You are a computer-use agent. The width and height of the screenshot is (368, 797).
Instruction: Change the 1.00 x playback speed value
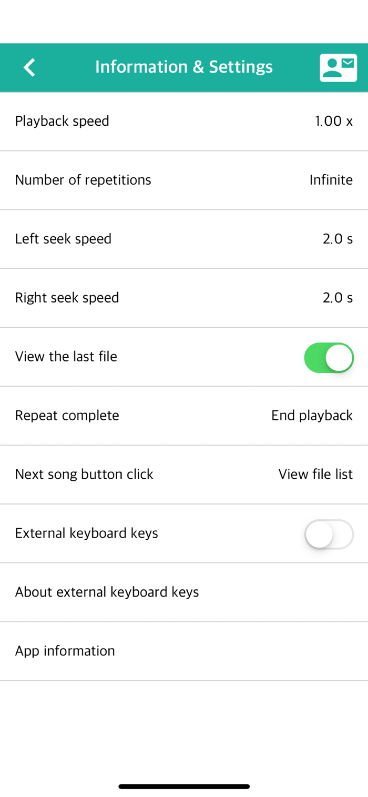[334, 121]
